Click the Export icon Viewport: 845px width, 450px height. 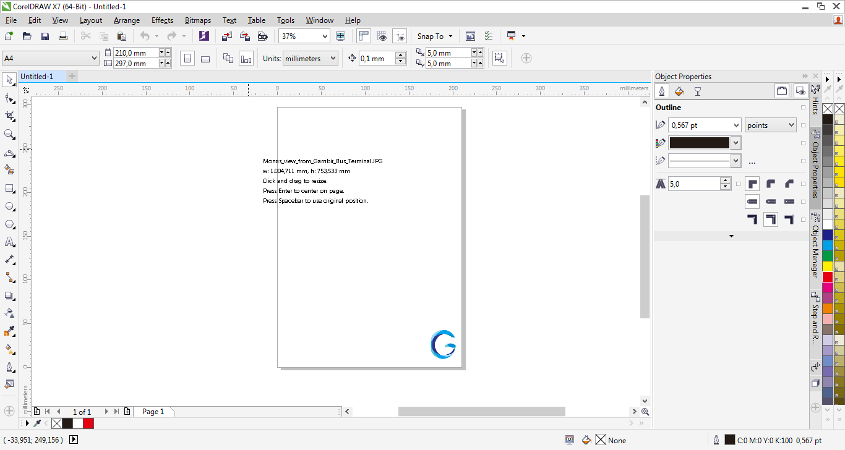[x=245, y=36]
